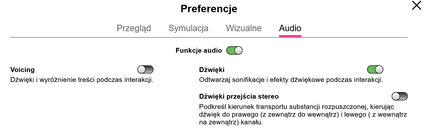
Task: Open the Symulacja tab
Action: pos(188,28)
